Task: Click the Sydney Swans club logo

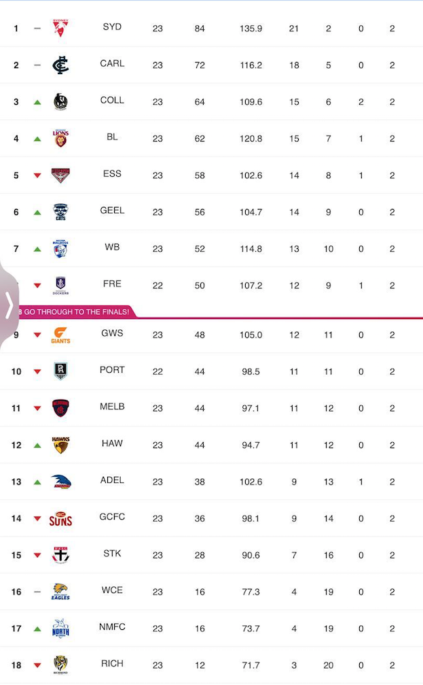Action: coord(60,27)
